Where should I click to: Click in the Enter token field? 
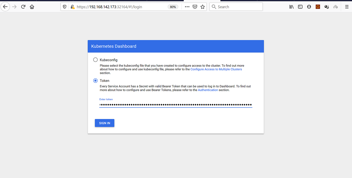tap(176, 105)
